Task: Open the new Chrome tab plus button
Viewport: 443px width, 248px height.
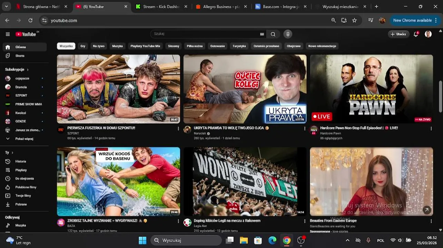Action: coord(376,7)
